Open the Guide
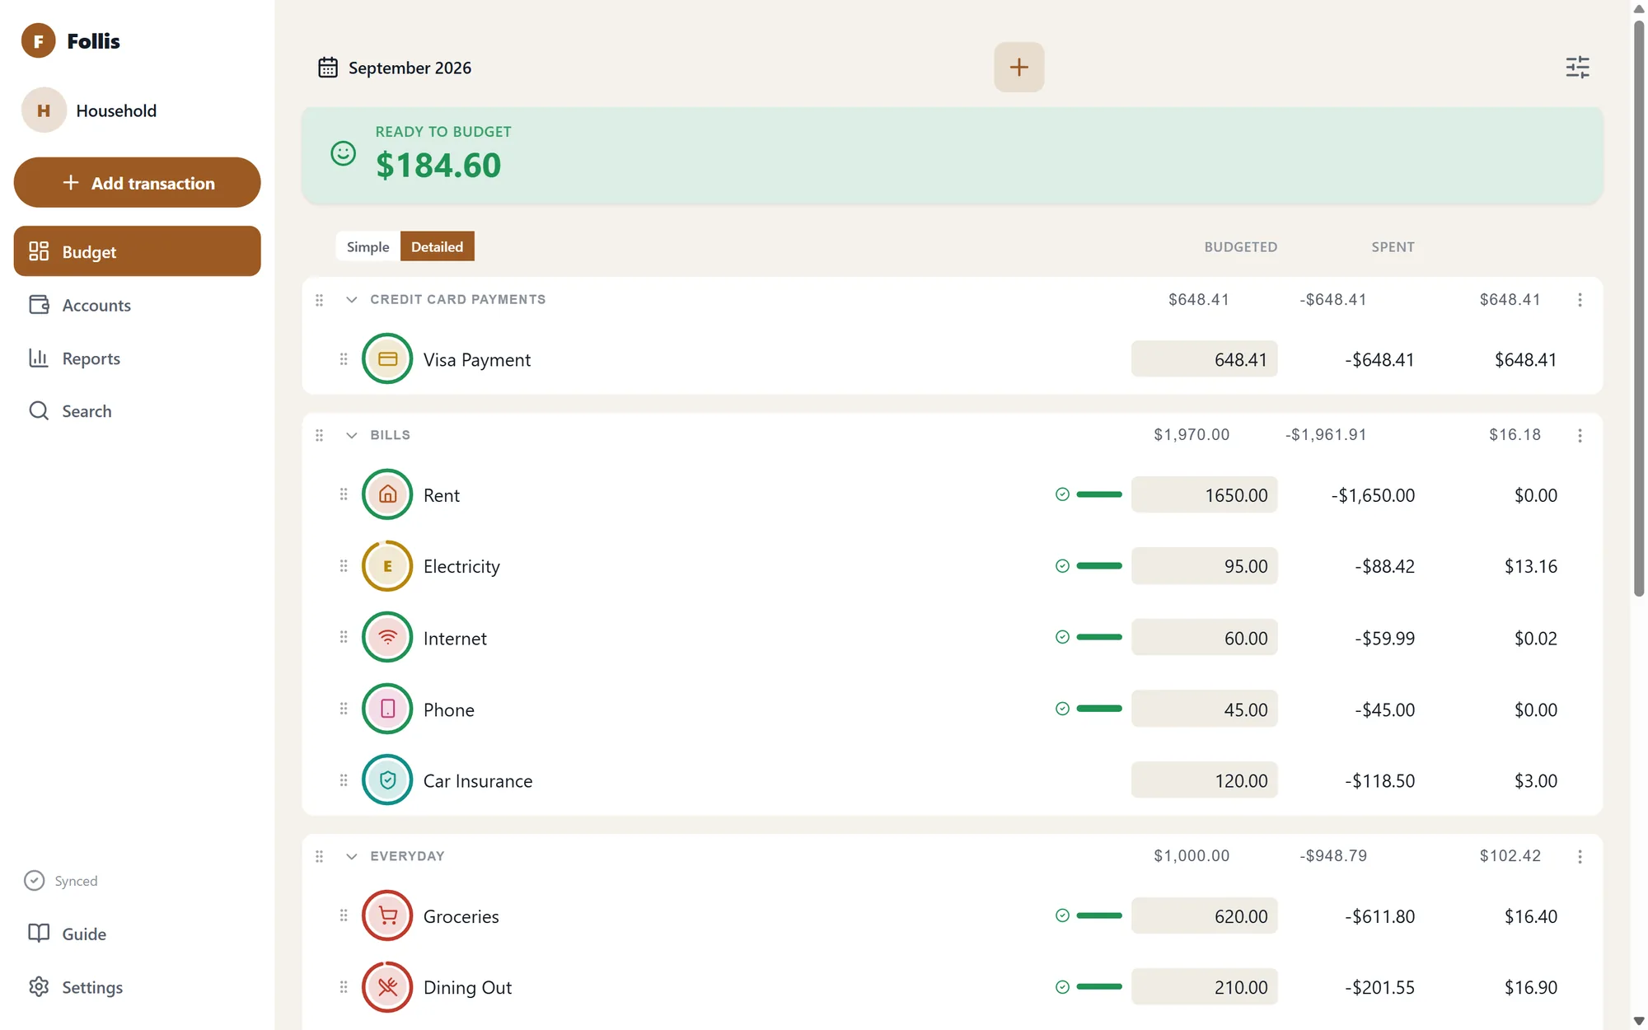The height and width of the screenshot is (1030, 1648). tap(137, 934)
